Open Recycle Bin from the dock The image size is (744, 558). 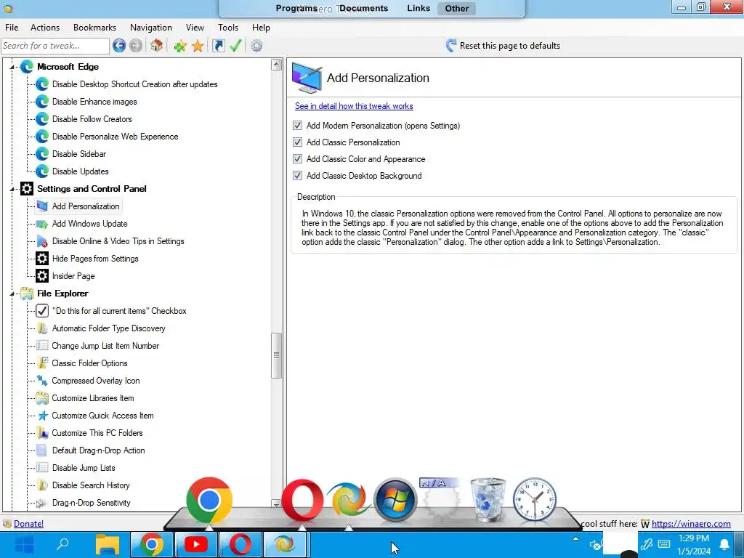pyautogui.click(x=488, y=500)
